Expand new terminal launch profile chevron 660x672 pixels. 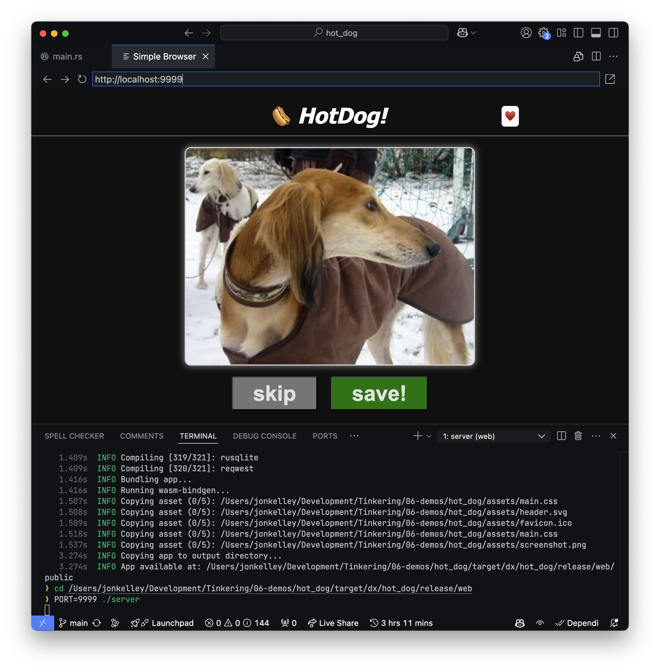pos(429,436)
